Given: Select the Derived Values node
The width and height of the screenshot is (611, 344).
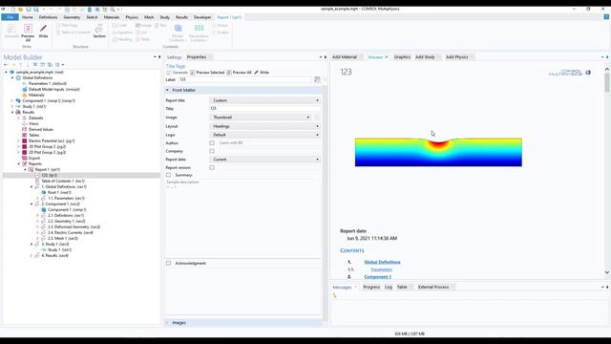Looking at the screenshot, I should click(37, 129).
